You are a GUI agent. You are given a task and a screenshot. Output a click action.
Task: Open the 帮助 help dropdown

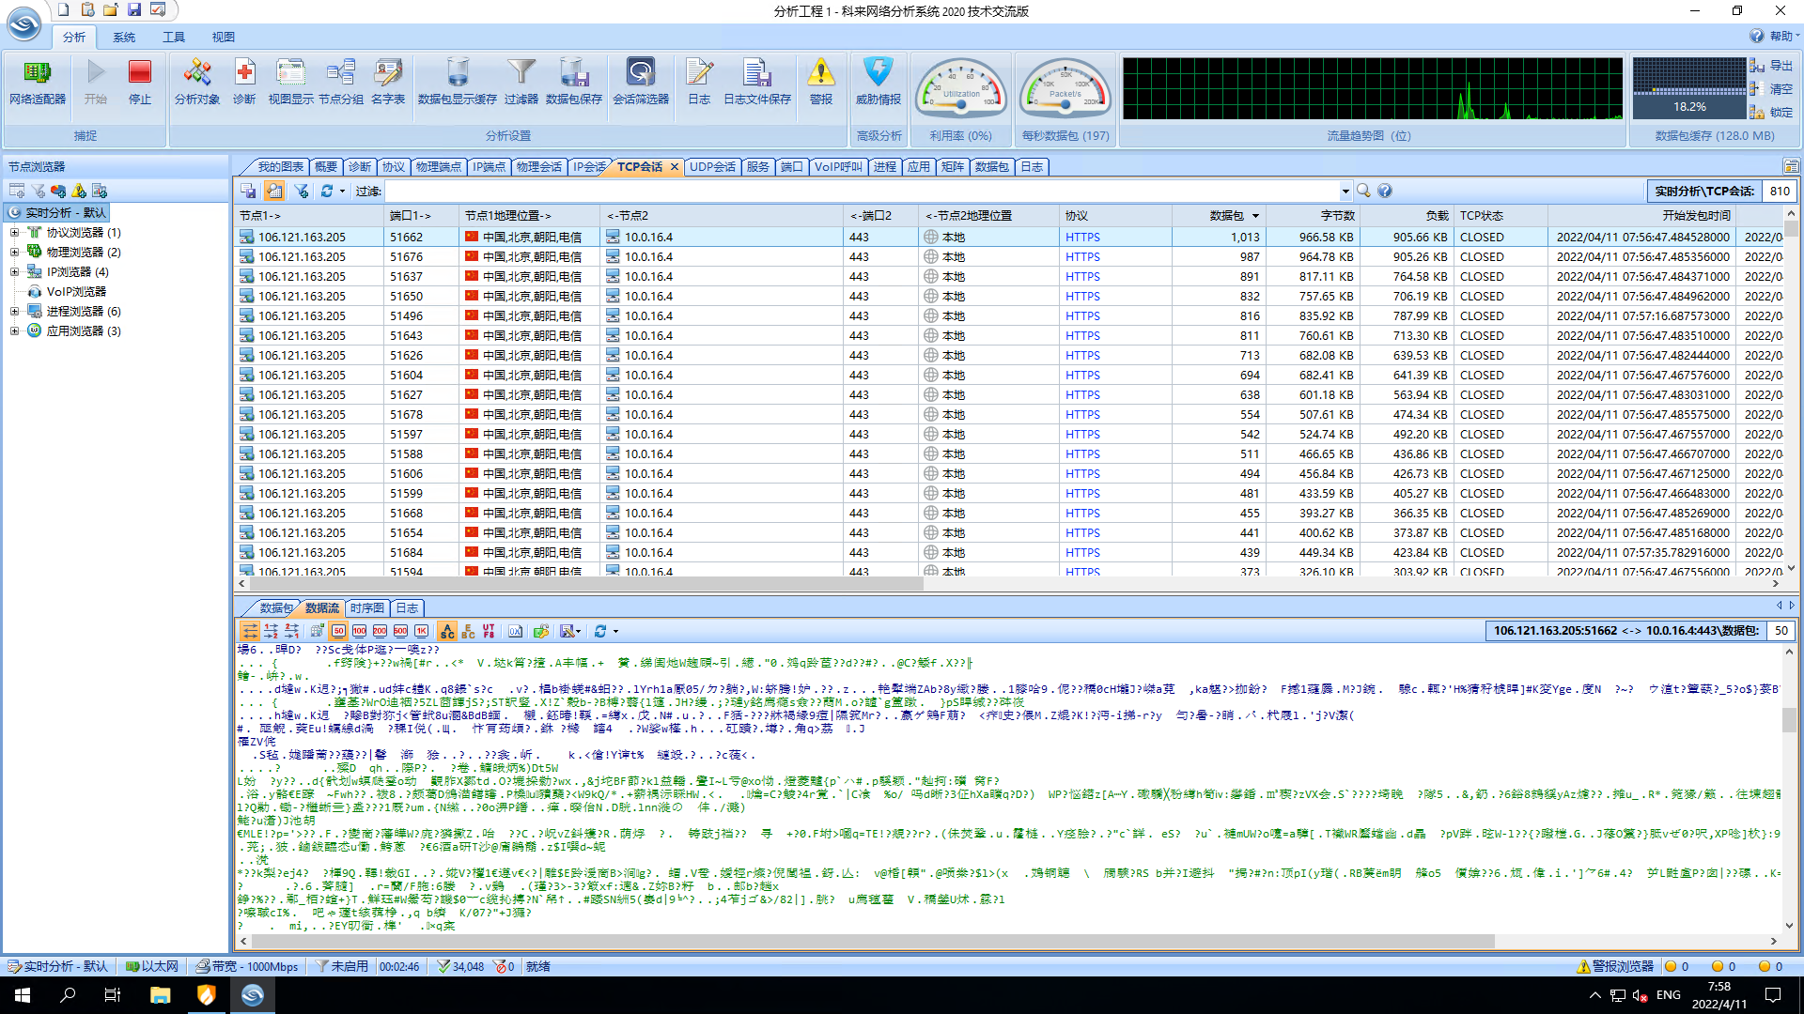coord(1774,37)
